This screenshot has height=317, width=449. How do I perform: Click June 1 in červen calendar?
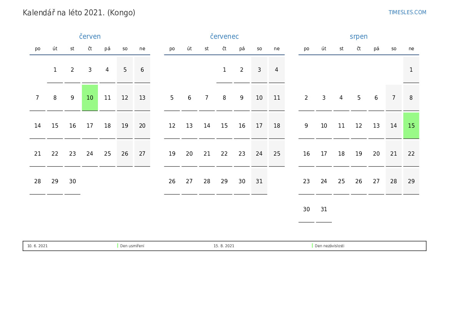pos(55,70)
